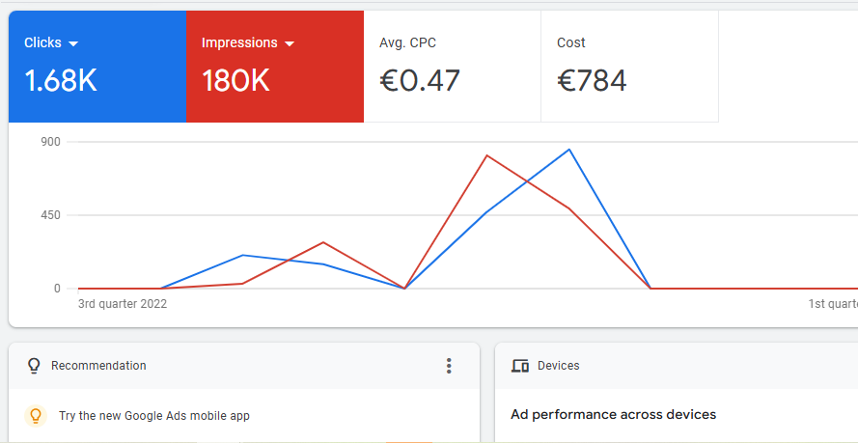
Task: Click the Recommendation card title
Action: pyautogui.click(x=98, y=366)
